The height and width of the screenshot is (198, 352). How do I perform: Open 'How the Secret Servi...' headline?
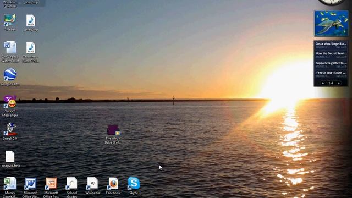[331, 53]
